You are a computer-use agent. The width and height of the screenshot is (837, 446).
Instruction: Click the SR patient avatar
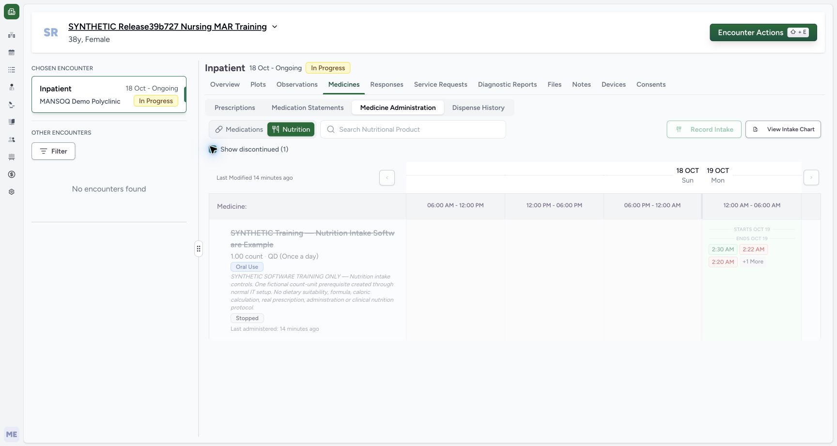tap(51, 32)
